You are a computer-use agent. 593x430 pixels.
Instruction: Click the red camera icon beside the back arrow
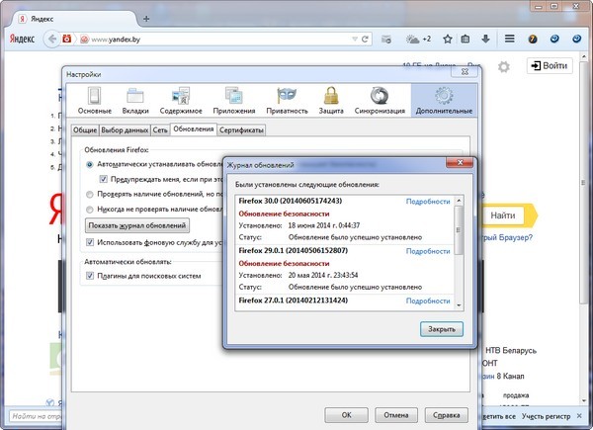coord(67,39)
